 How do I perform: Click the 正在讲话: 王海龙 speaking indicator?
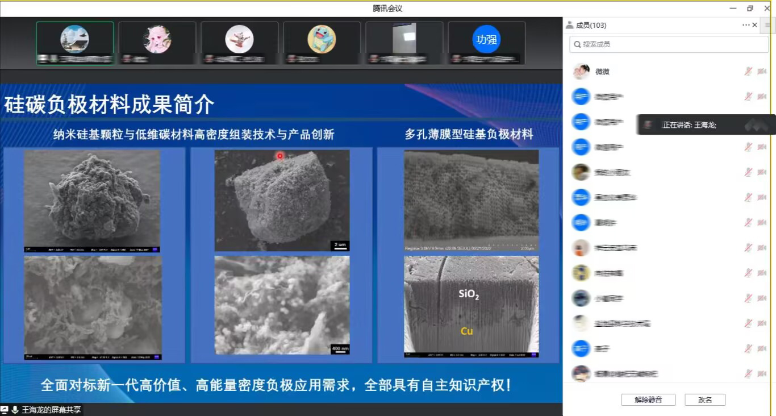(689, 125)
